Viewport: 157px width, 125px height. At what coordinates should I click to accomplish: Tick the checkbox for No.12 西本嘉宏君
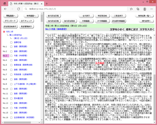pos(11,99)
